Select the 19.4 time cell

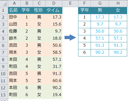[x=54, y=95]
